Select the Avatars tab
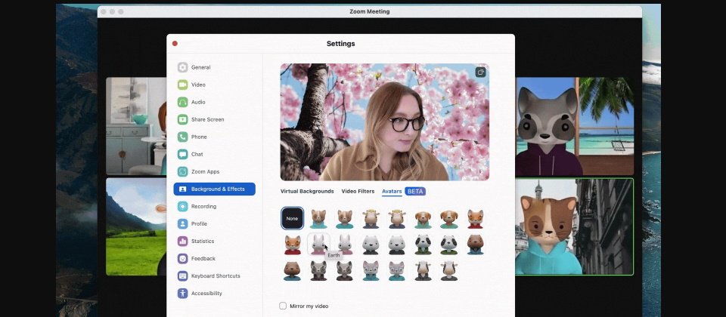The image size is (726, 317). [x=392, y=191]
